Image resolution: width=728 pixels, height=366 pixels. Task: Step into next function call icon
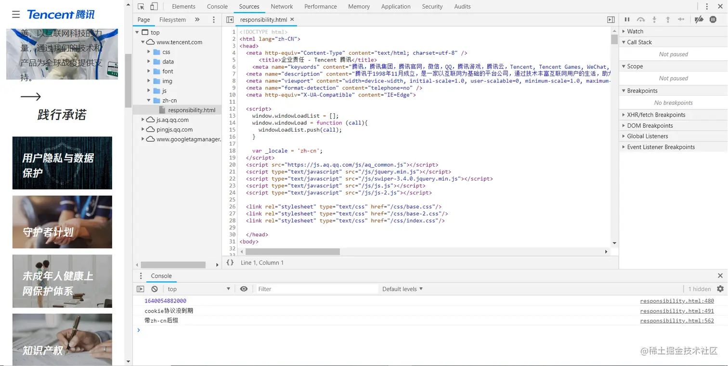(x=654, y=20)
